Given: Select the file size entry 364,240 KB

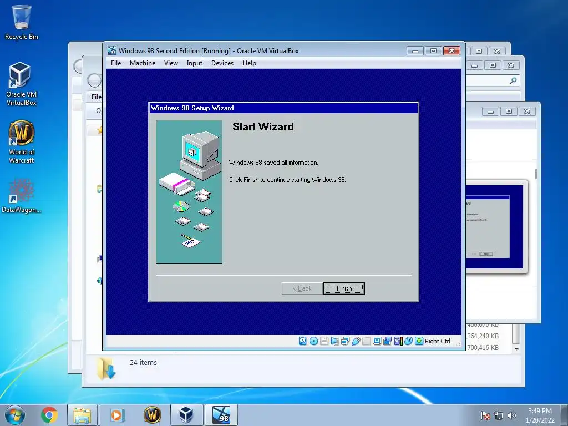Looking at the screenshot, I should (483, 336).
